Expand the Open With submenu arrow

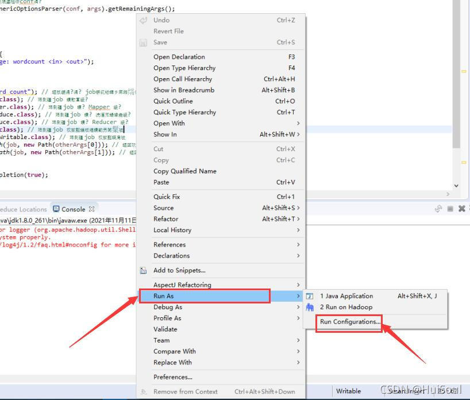298,123
